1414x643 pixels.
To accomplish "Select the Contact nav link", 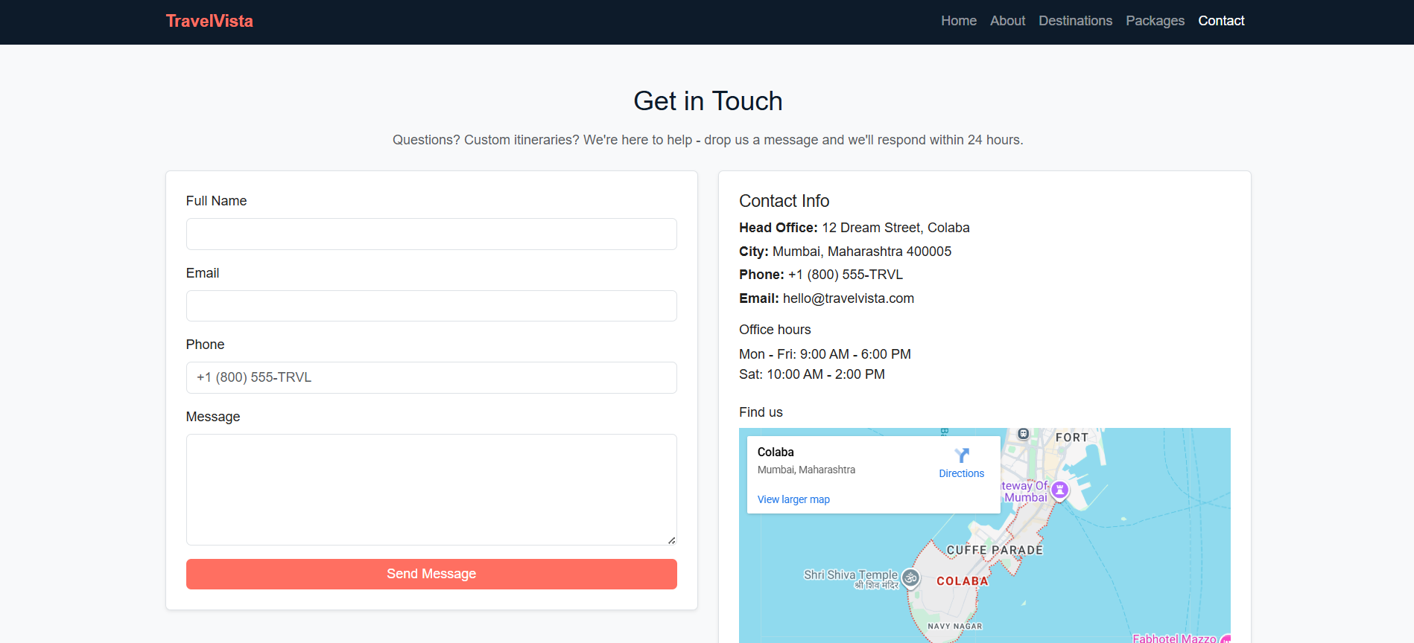I will (1221, 21).
